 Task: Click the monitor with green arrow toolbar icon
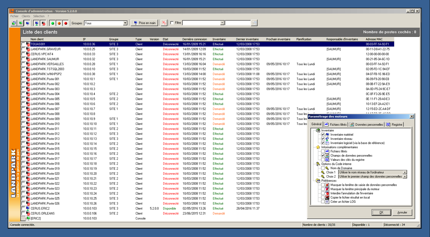pos(36,23)
